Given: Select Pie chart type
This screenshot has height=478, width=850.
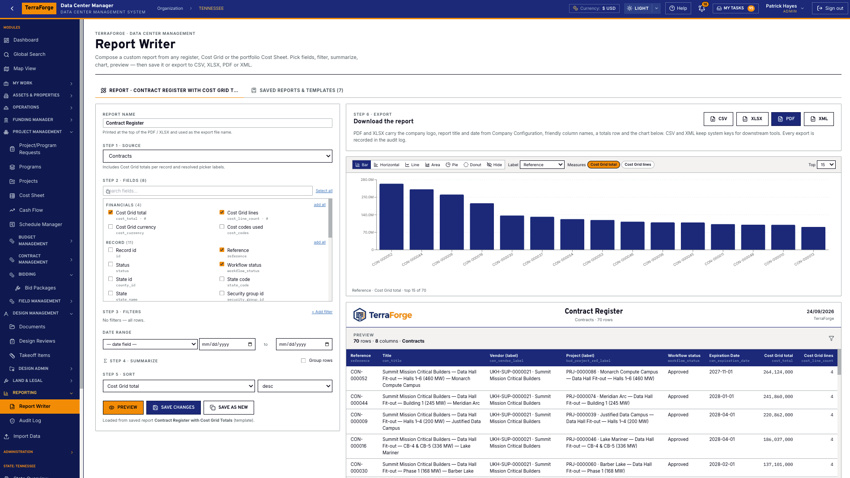Looking at the screenshot, I should click(451, 165).
